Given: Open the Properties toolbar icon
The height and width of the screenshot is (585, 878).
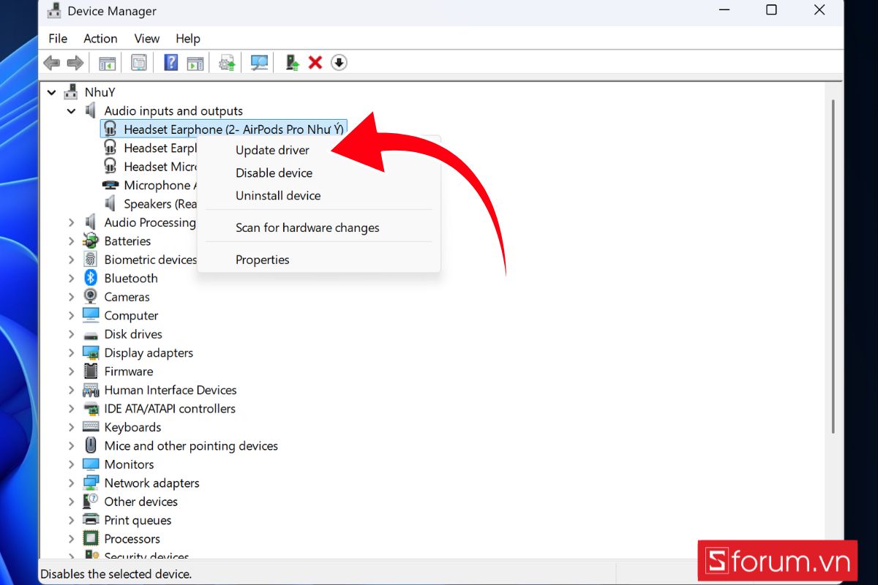Looking at the screenshot, I should (x=139, y=63).
